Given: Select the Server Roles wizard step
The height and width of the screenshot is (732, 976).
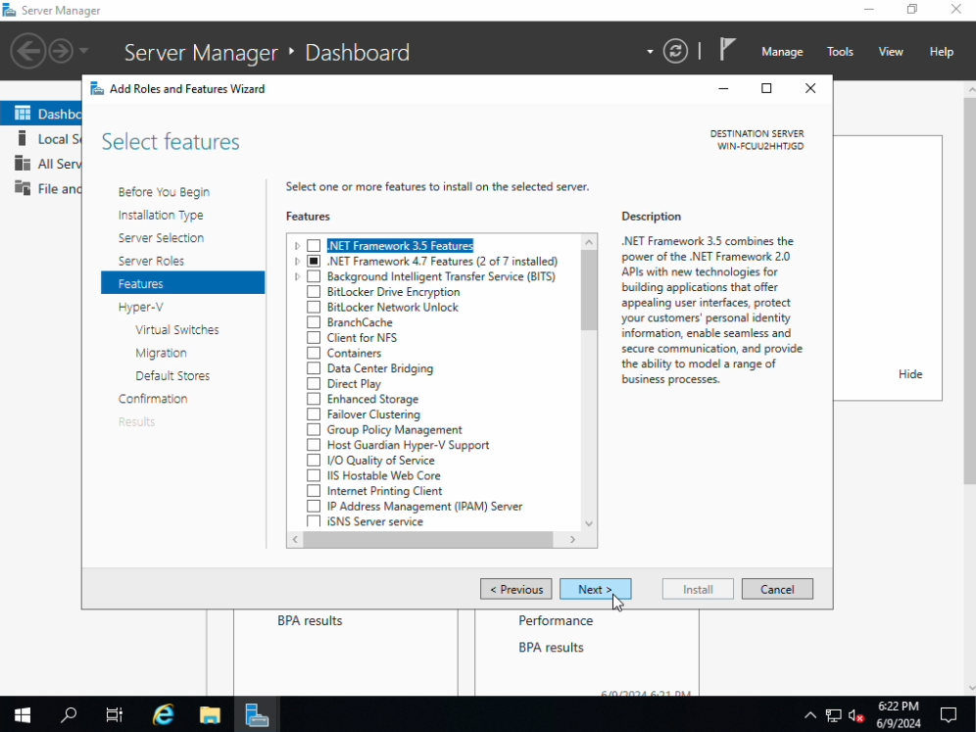Looking at the screenshot, I should tap(151, 261).
